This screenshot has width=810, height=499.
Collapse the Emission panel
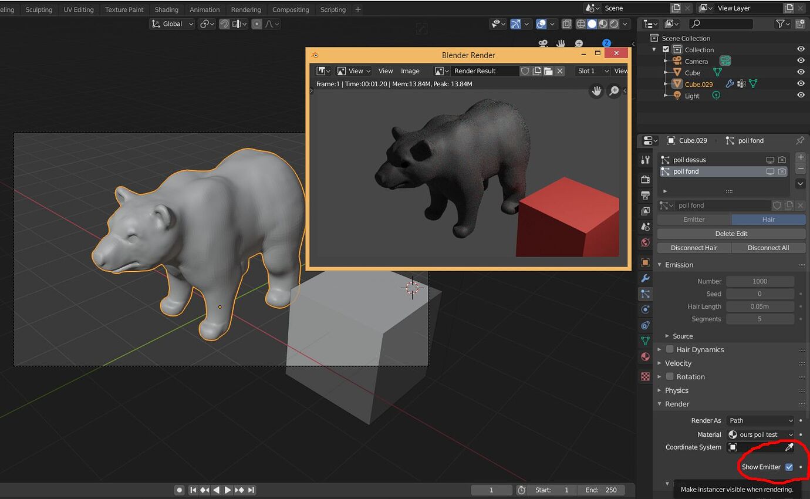678,265
